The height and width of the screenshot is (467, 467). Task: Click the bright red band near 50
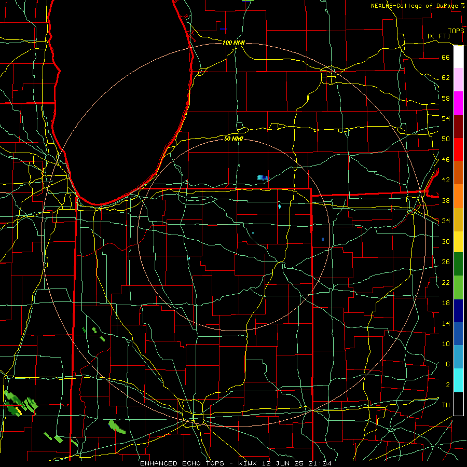(x=458, y=149)
